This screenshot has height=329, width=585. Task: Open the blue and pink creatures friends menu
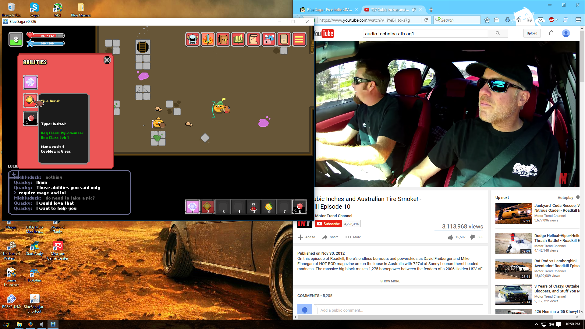269,39
